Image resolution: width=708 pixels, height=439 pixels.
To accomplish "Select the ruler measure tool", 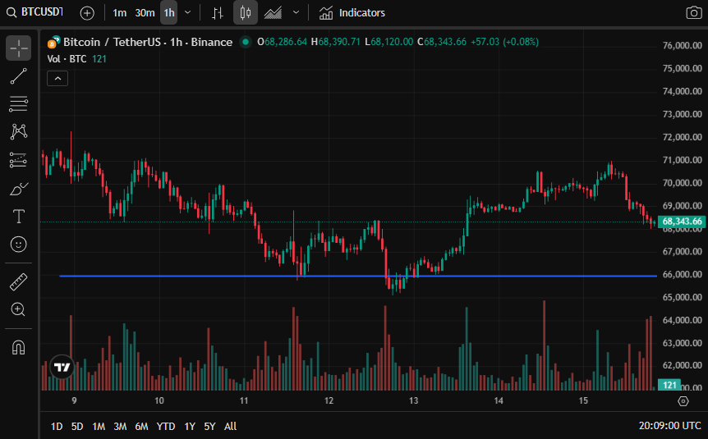I will (x=19, y=282).
